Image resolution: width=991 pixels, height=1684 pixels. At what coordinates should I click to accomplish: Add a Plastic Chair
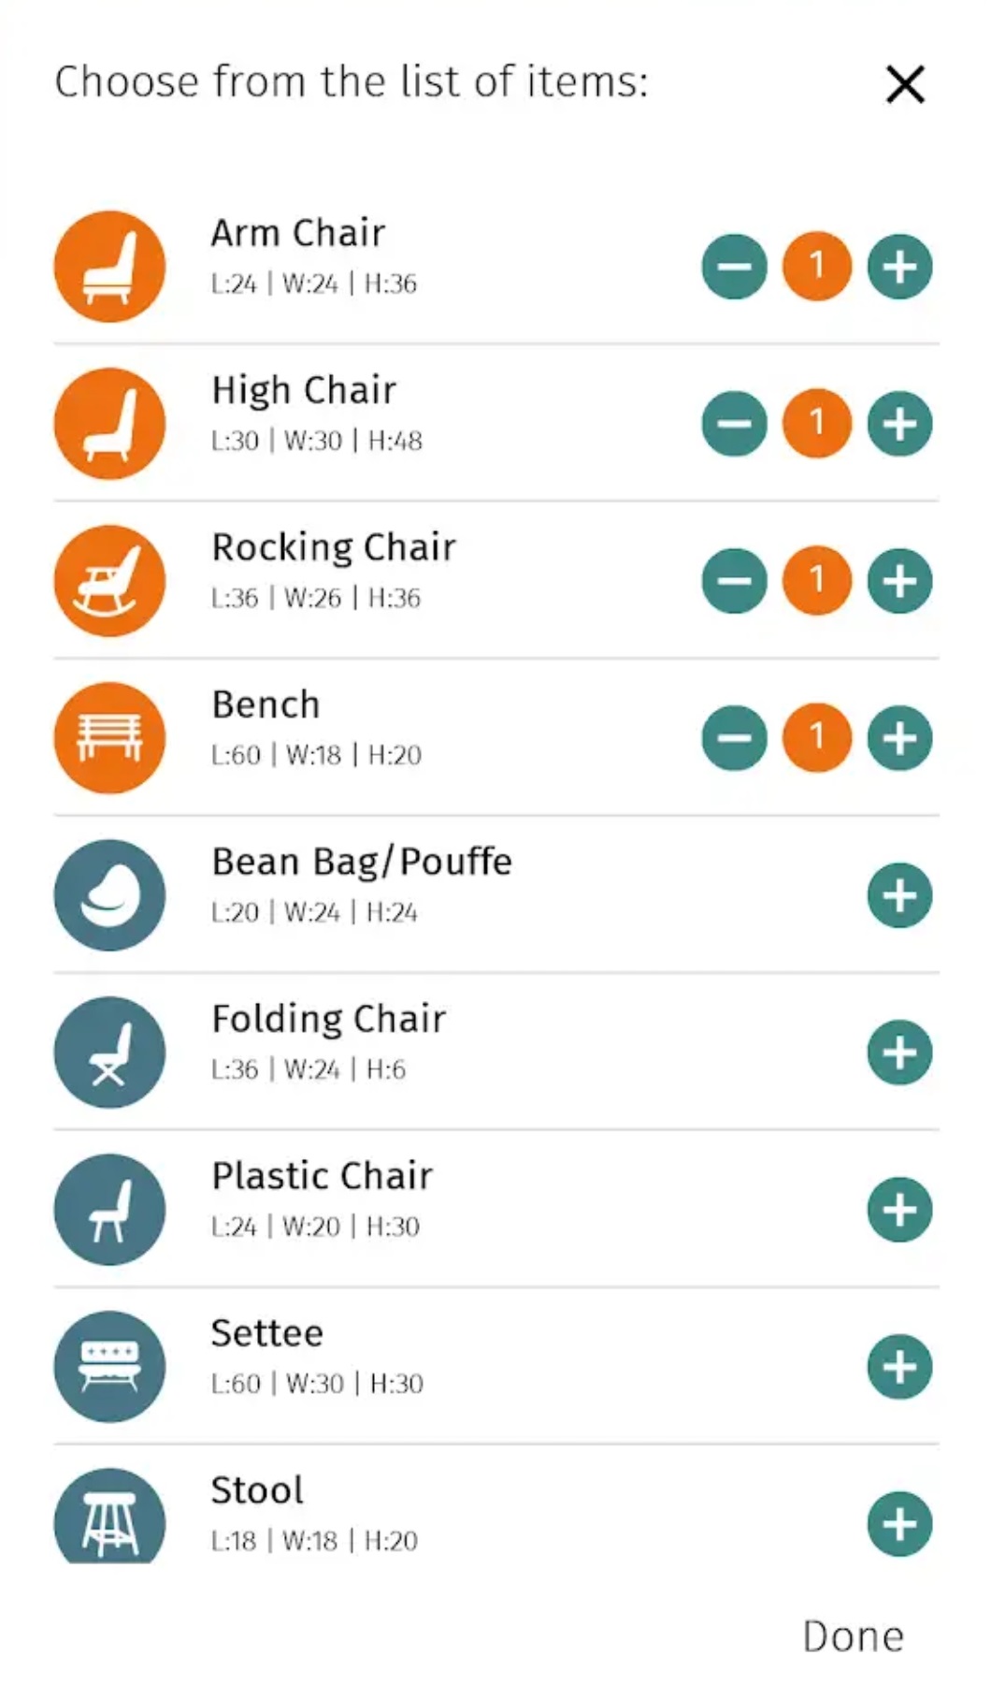899,1210
